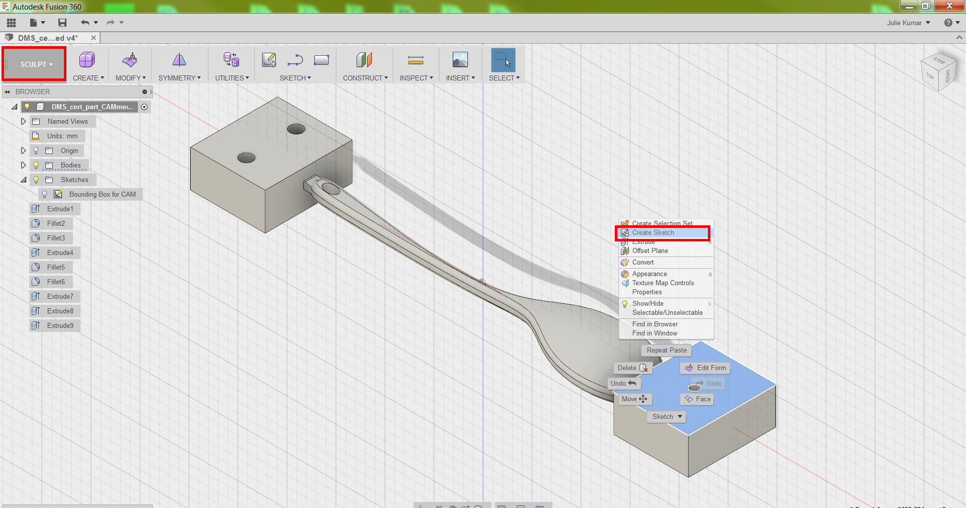Click Face in the marking menu
The width and height of the screenshot is (966, 508).
697,399
